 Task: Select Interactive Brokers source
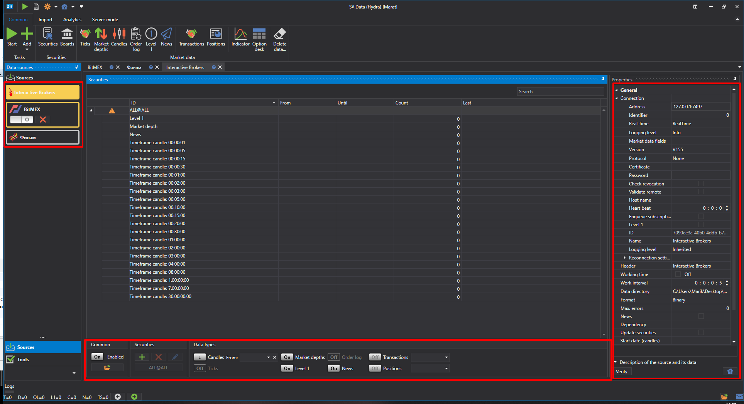point(42,93)
